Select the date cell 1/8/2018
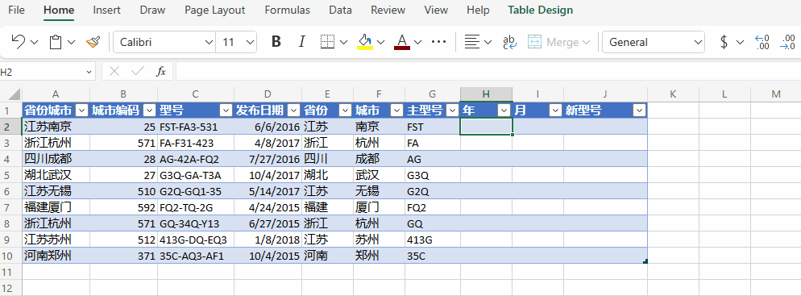801x296 pixels. coord(268,240)
